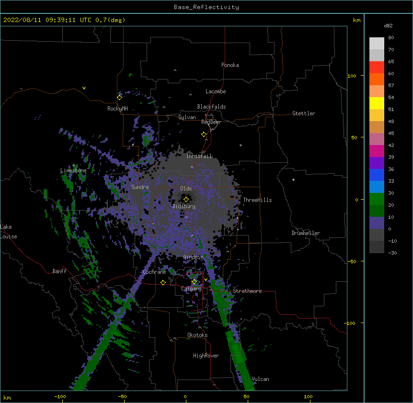
Task: Select the yellow diamond marker near RockyMH
Action: [119, 97]
